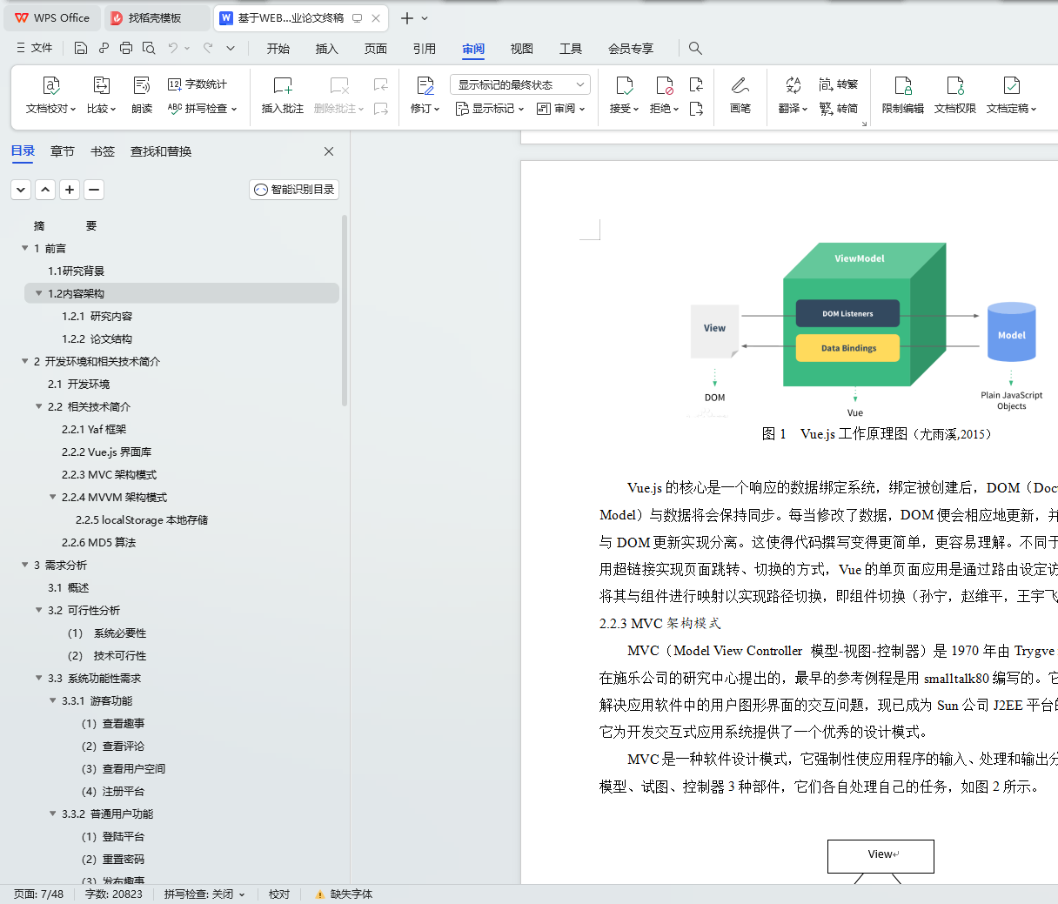Open the 文件 menu
The width and height of the screenshot is (1058, 904).
coord(35,48)
